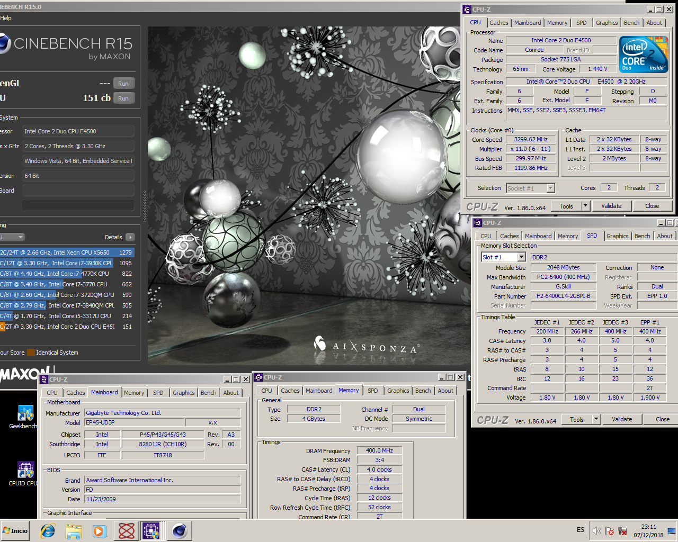This screenshot has height=542, width=678.
Task: Select the Core i7-3770 ranking row
Action: (67, 284)
